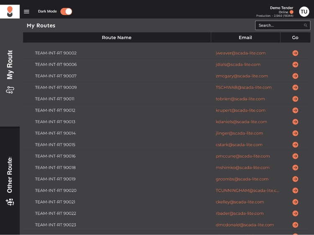Click the search magnifier icon

click(x=305, y=26)
